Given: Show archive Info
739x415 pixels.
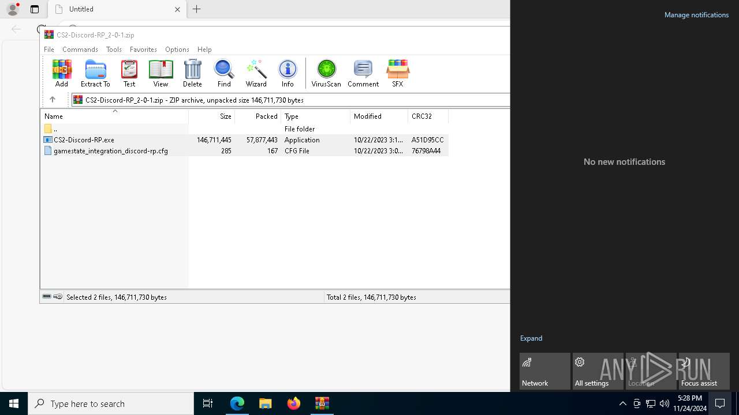Looking at the screenshot, I should (288, 73).
